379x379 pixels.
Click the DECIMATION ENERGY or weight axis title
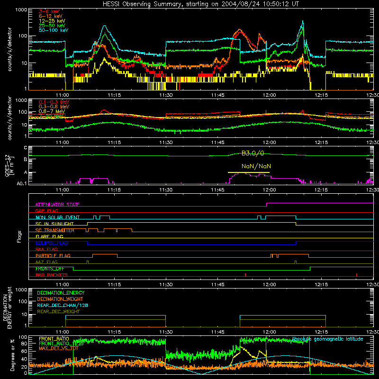(7, 308)
